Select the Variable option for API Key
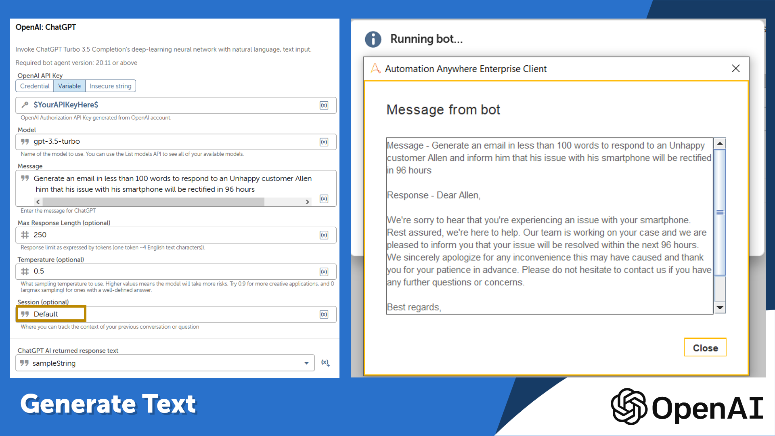The height and width of the screenshot is (436, 775). (69, 86)
